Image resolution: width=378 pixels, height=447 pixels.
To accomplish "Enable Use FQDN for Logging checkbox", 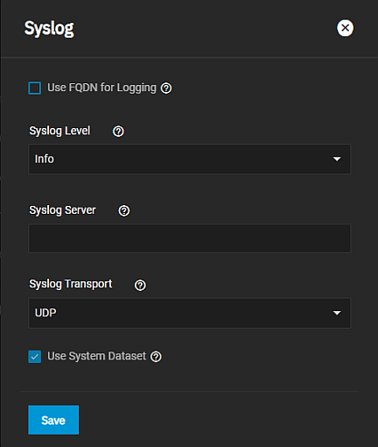I will [35, 89].
